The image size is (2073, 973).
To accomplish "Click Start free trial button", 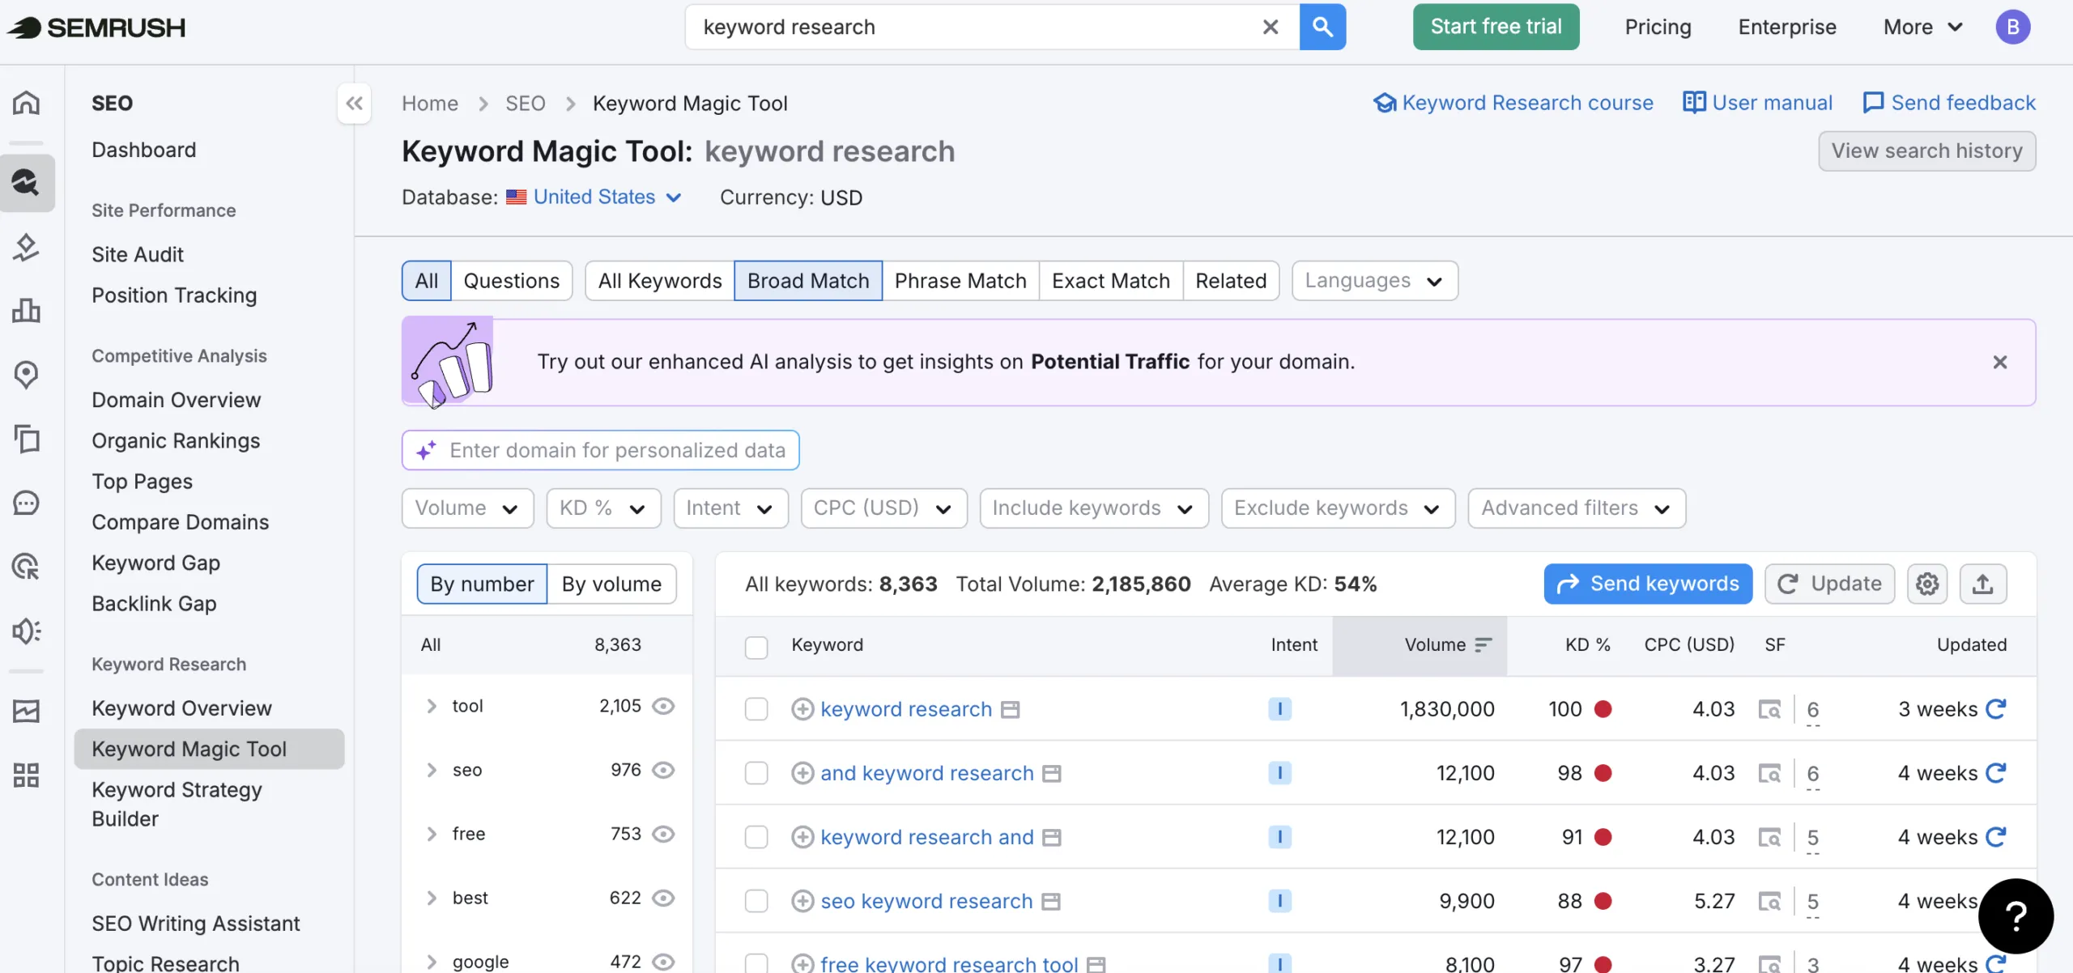I will tap(1496, 27).
